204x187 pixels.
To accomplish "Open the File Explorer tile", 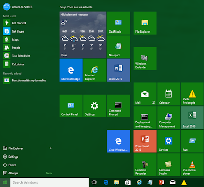I will (145, 23).
